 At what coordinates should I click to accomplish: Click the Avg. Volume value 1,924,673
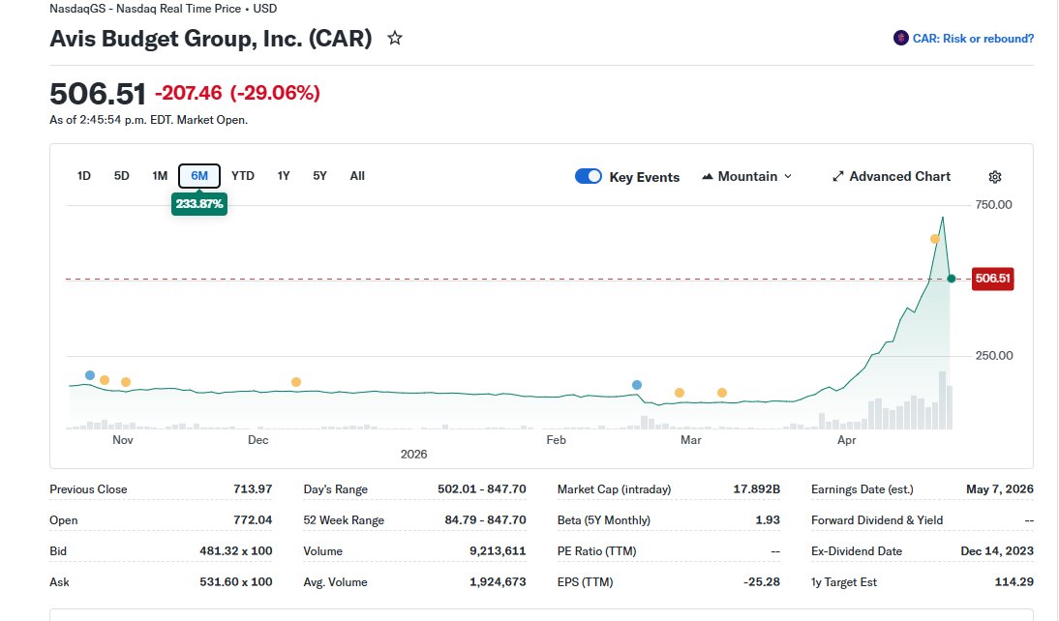[498, 582]
